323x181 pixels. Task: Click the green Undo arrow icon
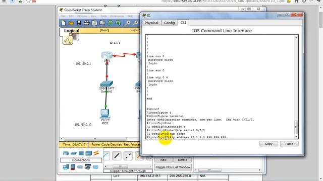111,23
